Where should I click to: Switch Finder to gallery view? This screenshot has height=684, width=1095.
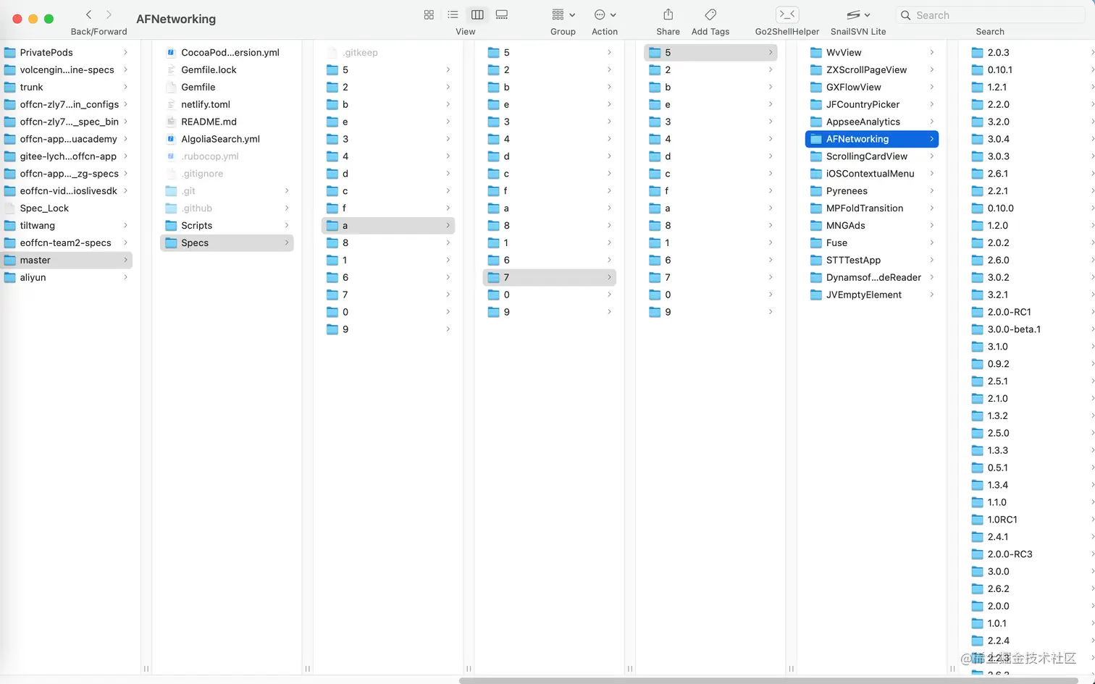pyautogui.click(x=502, y=14)
